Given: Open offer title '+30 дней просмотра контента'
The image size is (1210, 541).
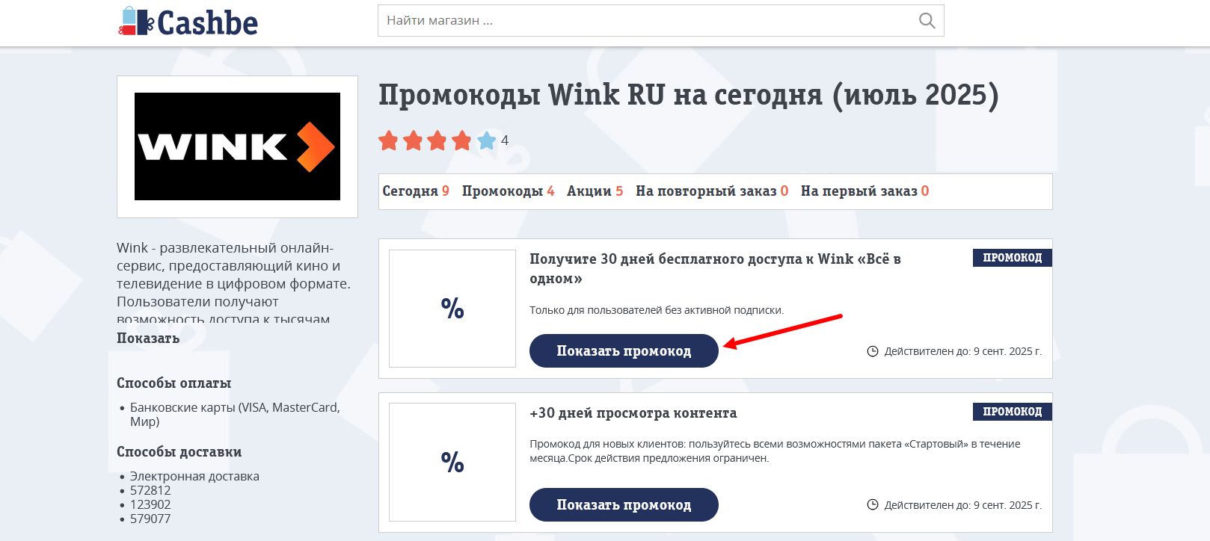Looking at the screenshot, I should pyautogui.click(x=633, y=413).
